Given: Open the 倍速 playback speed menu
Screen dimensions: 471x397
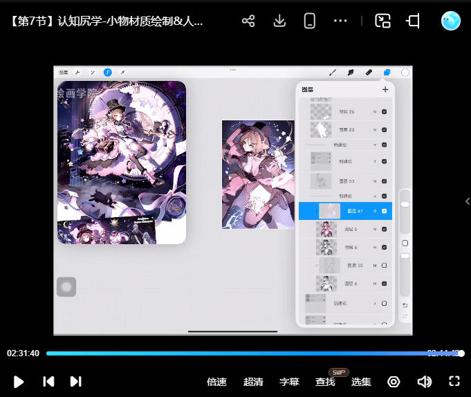Looking at the screenshot, I should 216,382.
